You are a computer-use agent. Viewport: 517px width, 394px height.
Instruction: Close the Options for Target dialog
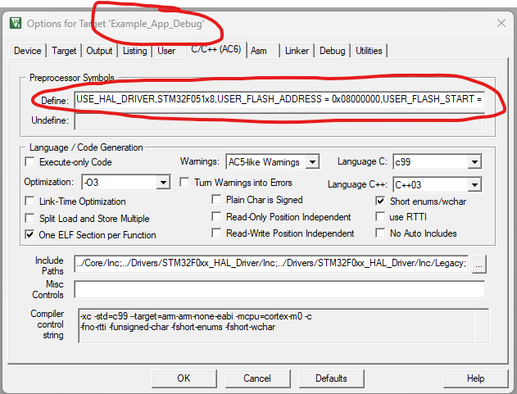[x=501, y=23]
